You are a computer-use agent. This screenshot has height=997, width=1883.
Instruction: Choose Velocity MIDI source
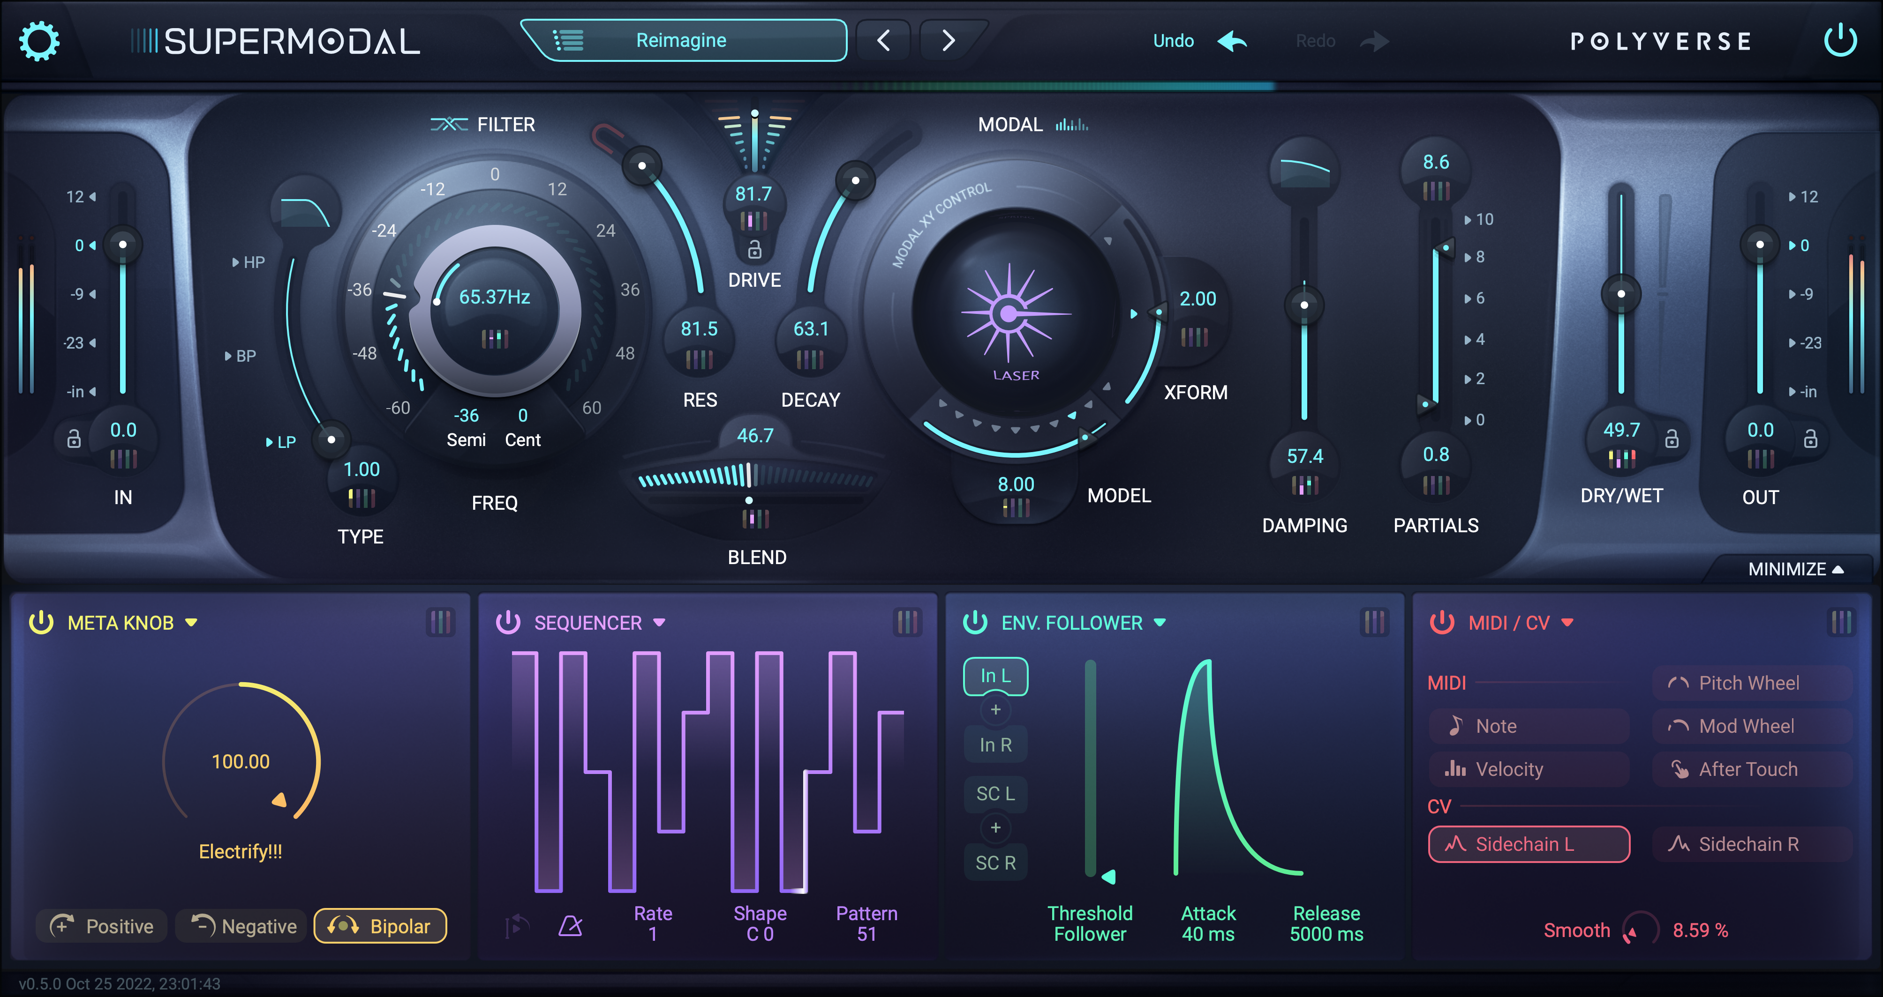(1529, 769)
